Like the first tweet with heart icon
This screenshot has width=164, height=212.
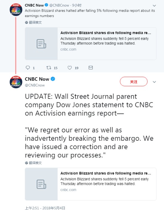click(x=70, y=68)
